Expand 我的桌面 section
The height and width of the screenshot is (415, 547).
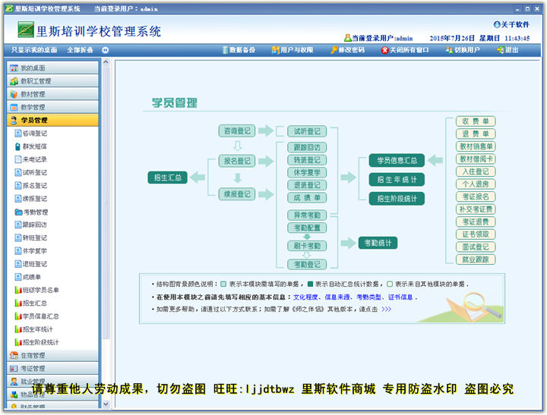click(52, 68)
